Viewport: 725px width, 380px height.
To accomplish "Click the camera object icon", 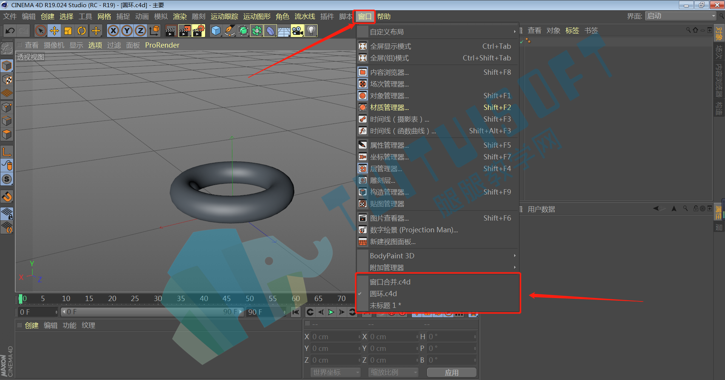I will (297, 31).
